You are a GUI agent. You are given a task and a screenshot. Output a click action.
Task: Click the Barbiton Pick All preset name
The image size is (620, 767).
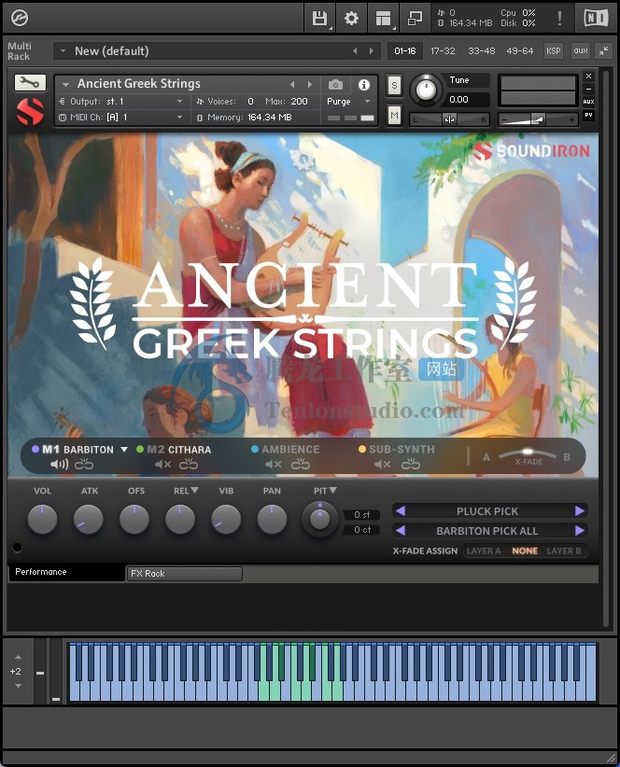487,531
